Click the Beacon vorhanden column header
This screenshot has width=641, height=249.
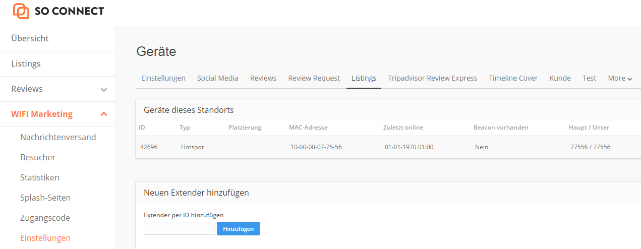tap(501, 127)
